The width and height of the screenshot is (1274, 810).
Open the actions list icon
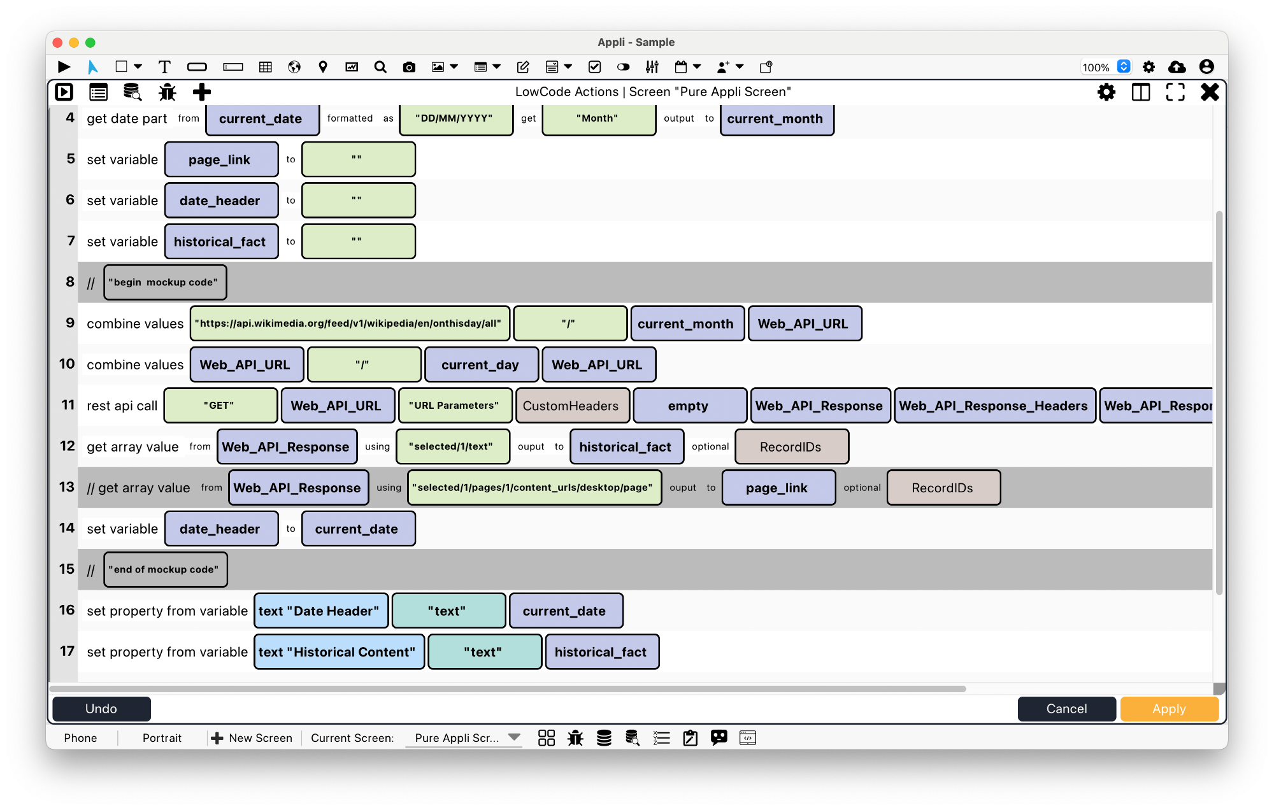point(98,92)
